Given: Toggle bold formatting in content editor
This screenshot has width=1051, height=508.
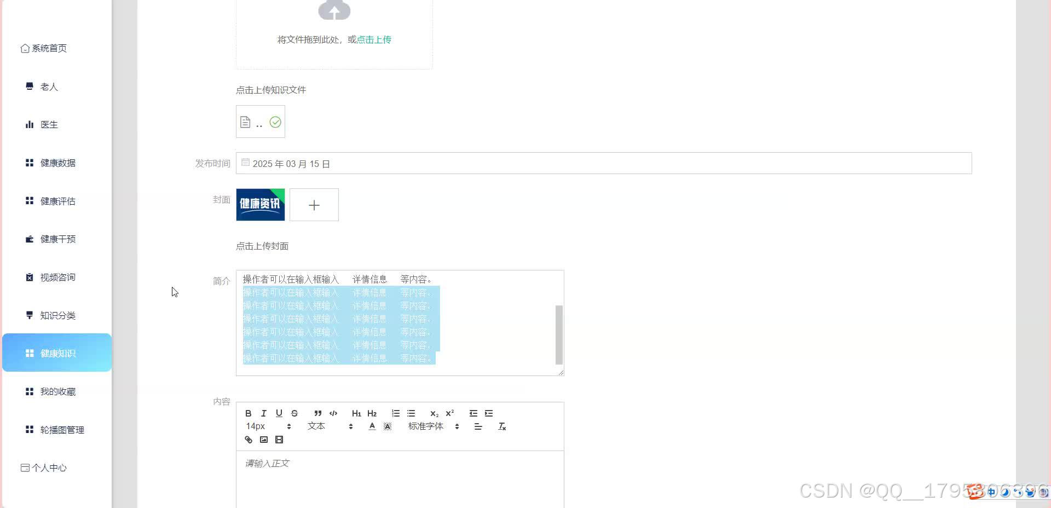Looking at the screenshot, I should coord(249,413).
